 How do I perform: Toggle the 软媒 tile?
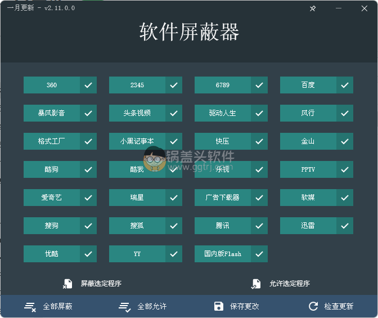coord(317,198)
